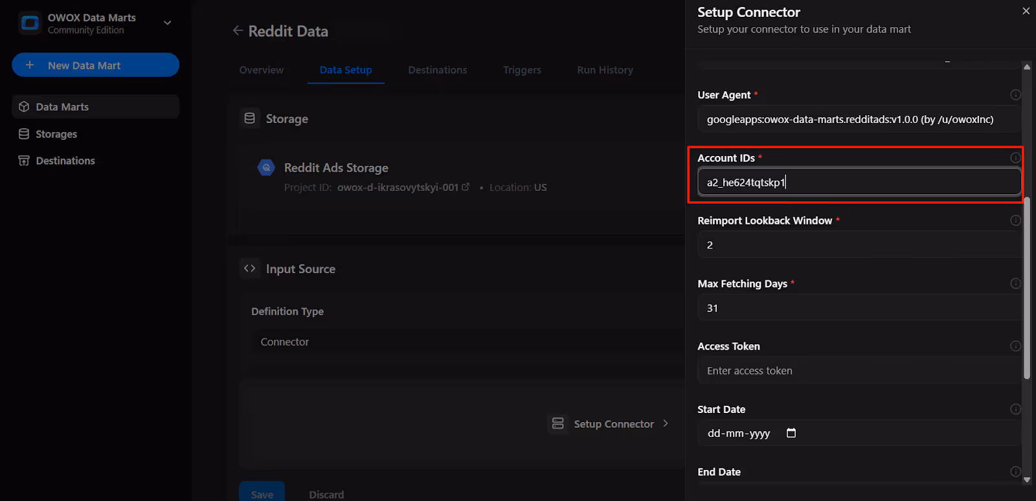Click the panel scrollbar up arrow
The height and width of the screenshot is (501, 1036).
[x=1027, y=67]
